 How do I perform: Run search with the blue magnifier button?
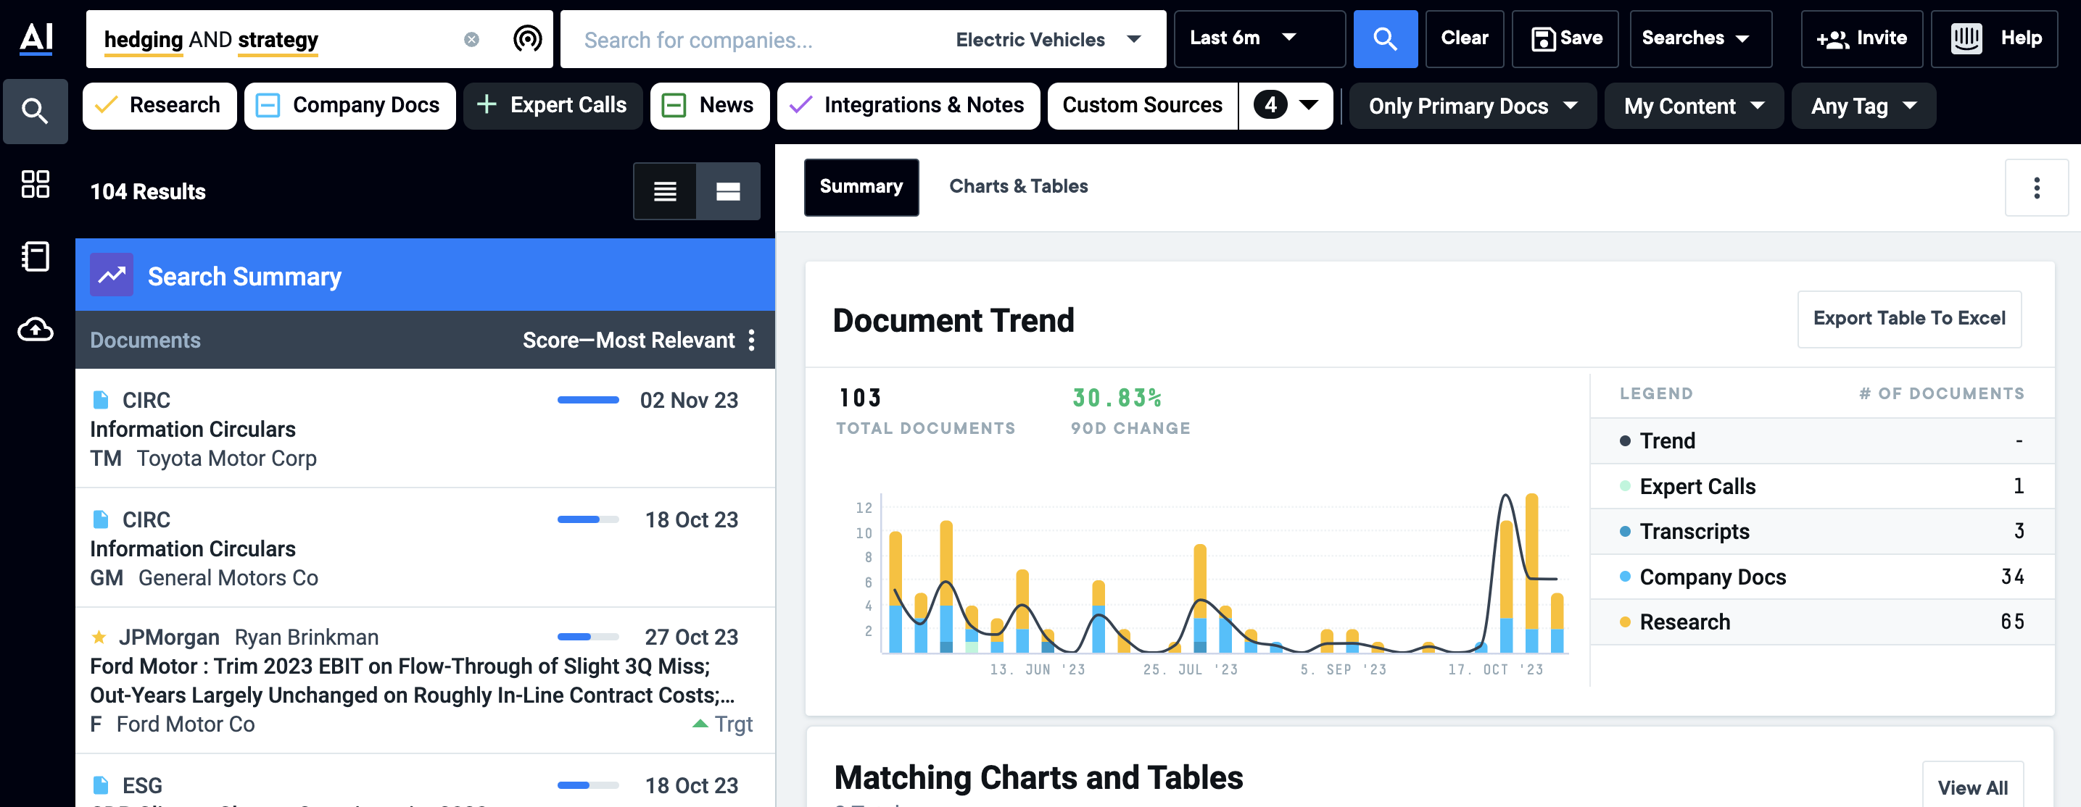click(1385, 38)
